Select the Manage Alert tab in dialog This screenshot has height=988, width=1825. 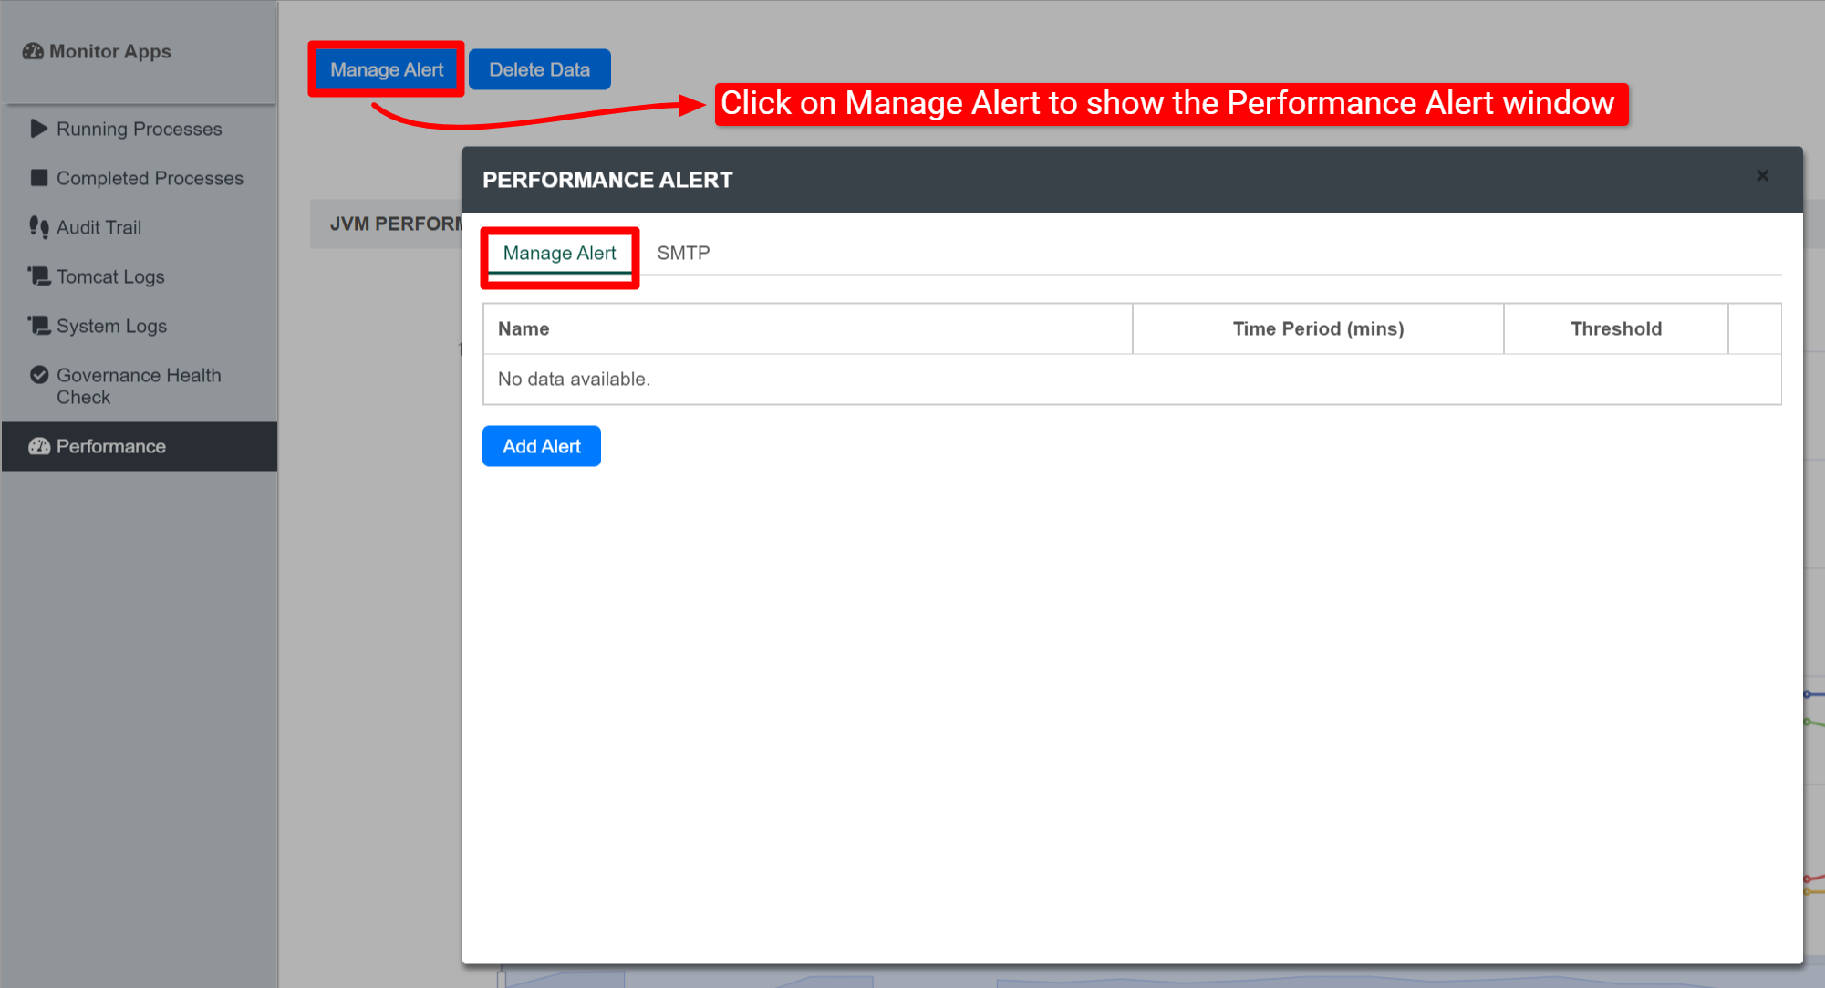pos(559,254)
